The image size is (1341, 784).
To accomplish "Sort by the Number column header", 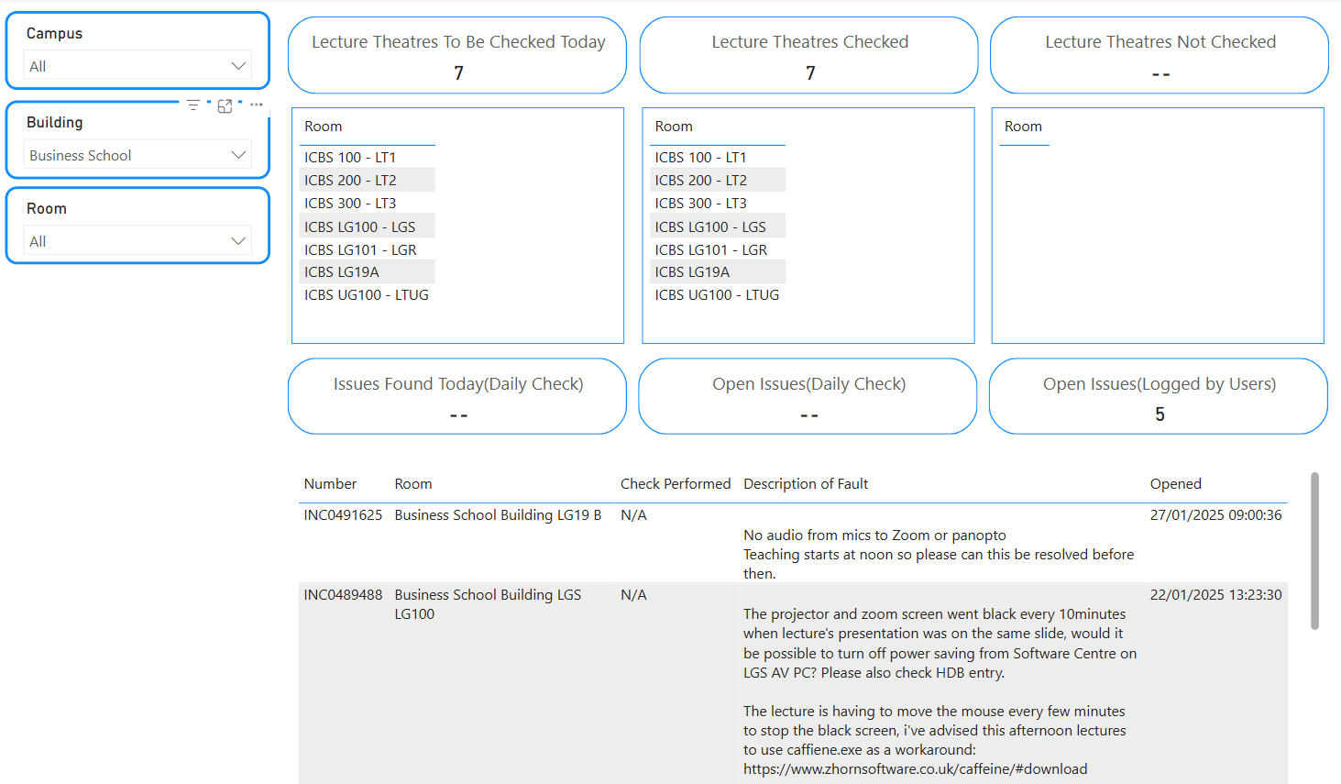I will click(x=330, y=484).
